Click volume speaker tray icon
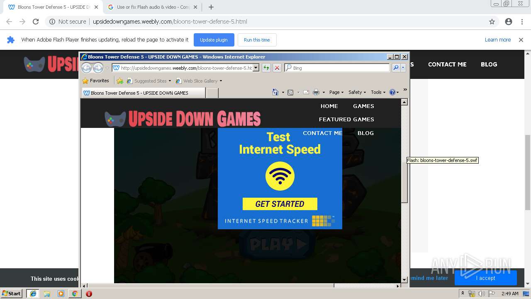Viewport: 531px width, 299px height. [x=481, y=294]
